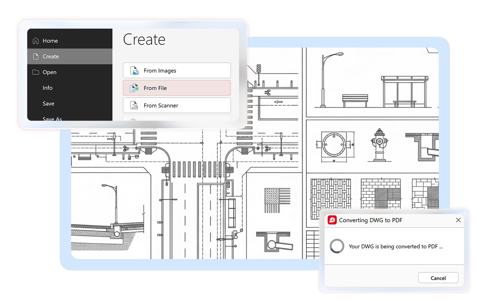Click the spinning progress indicator
This screenshot has width=488, height=301.
click(x=337, y=246)
